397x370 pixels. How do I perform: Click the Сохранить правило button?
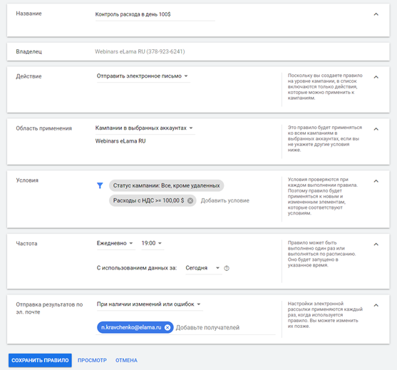(40, 361)
